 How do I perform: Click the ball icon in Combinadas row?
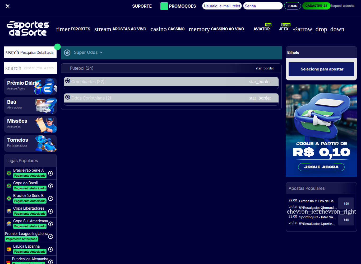(x=68, y=81)
